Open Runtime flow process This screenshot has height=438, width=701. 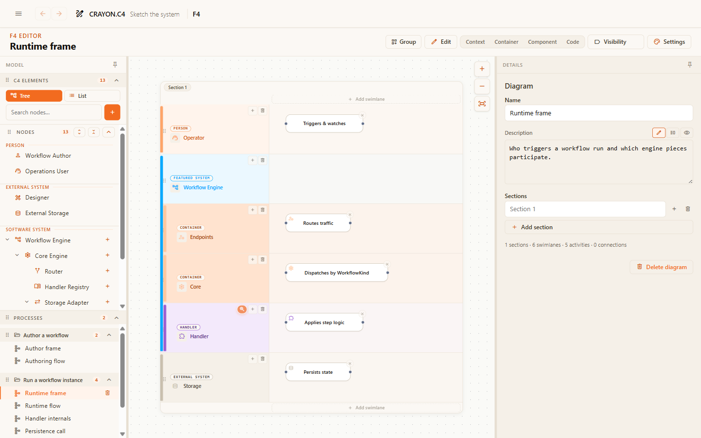click(x=43, y=406)
